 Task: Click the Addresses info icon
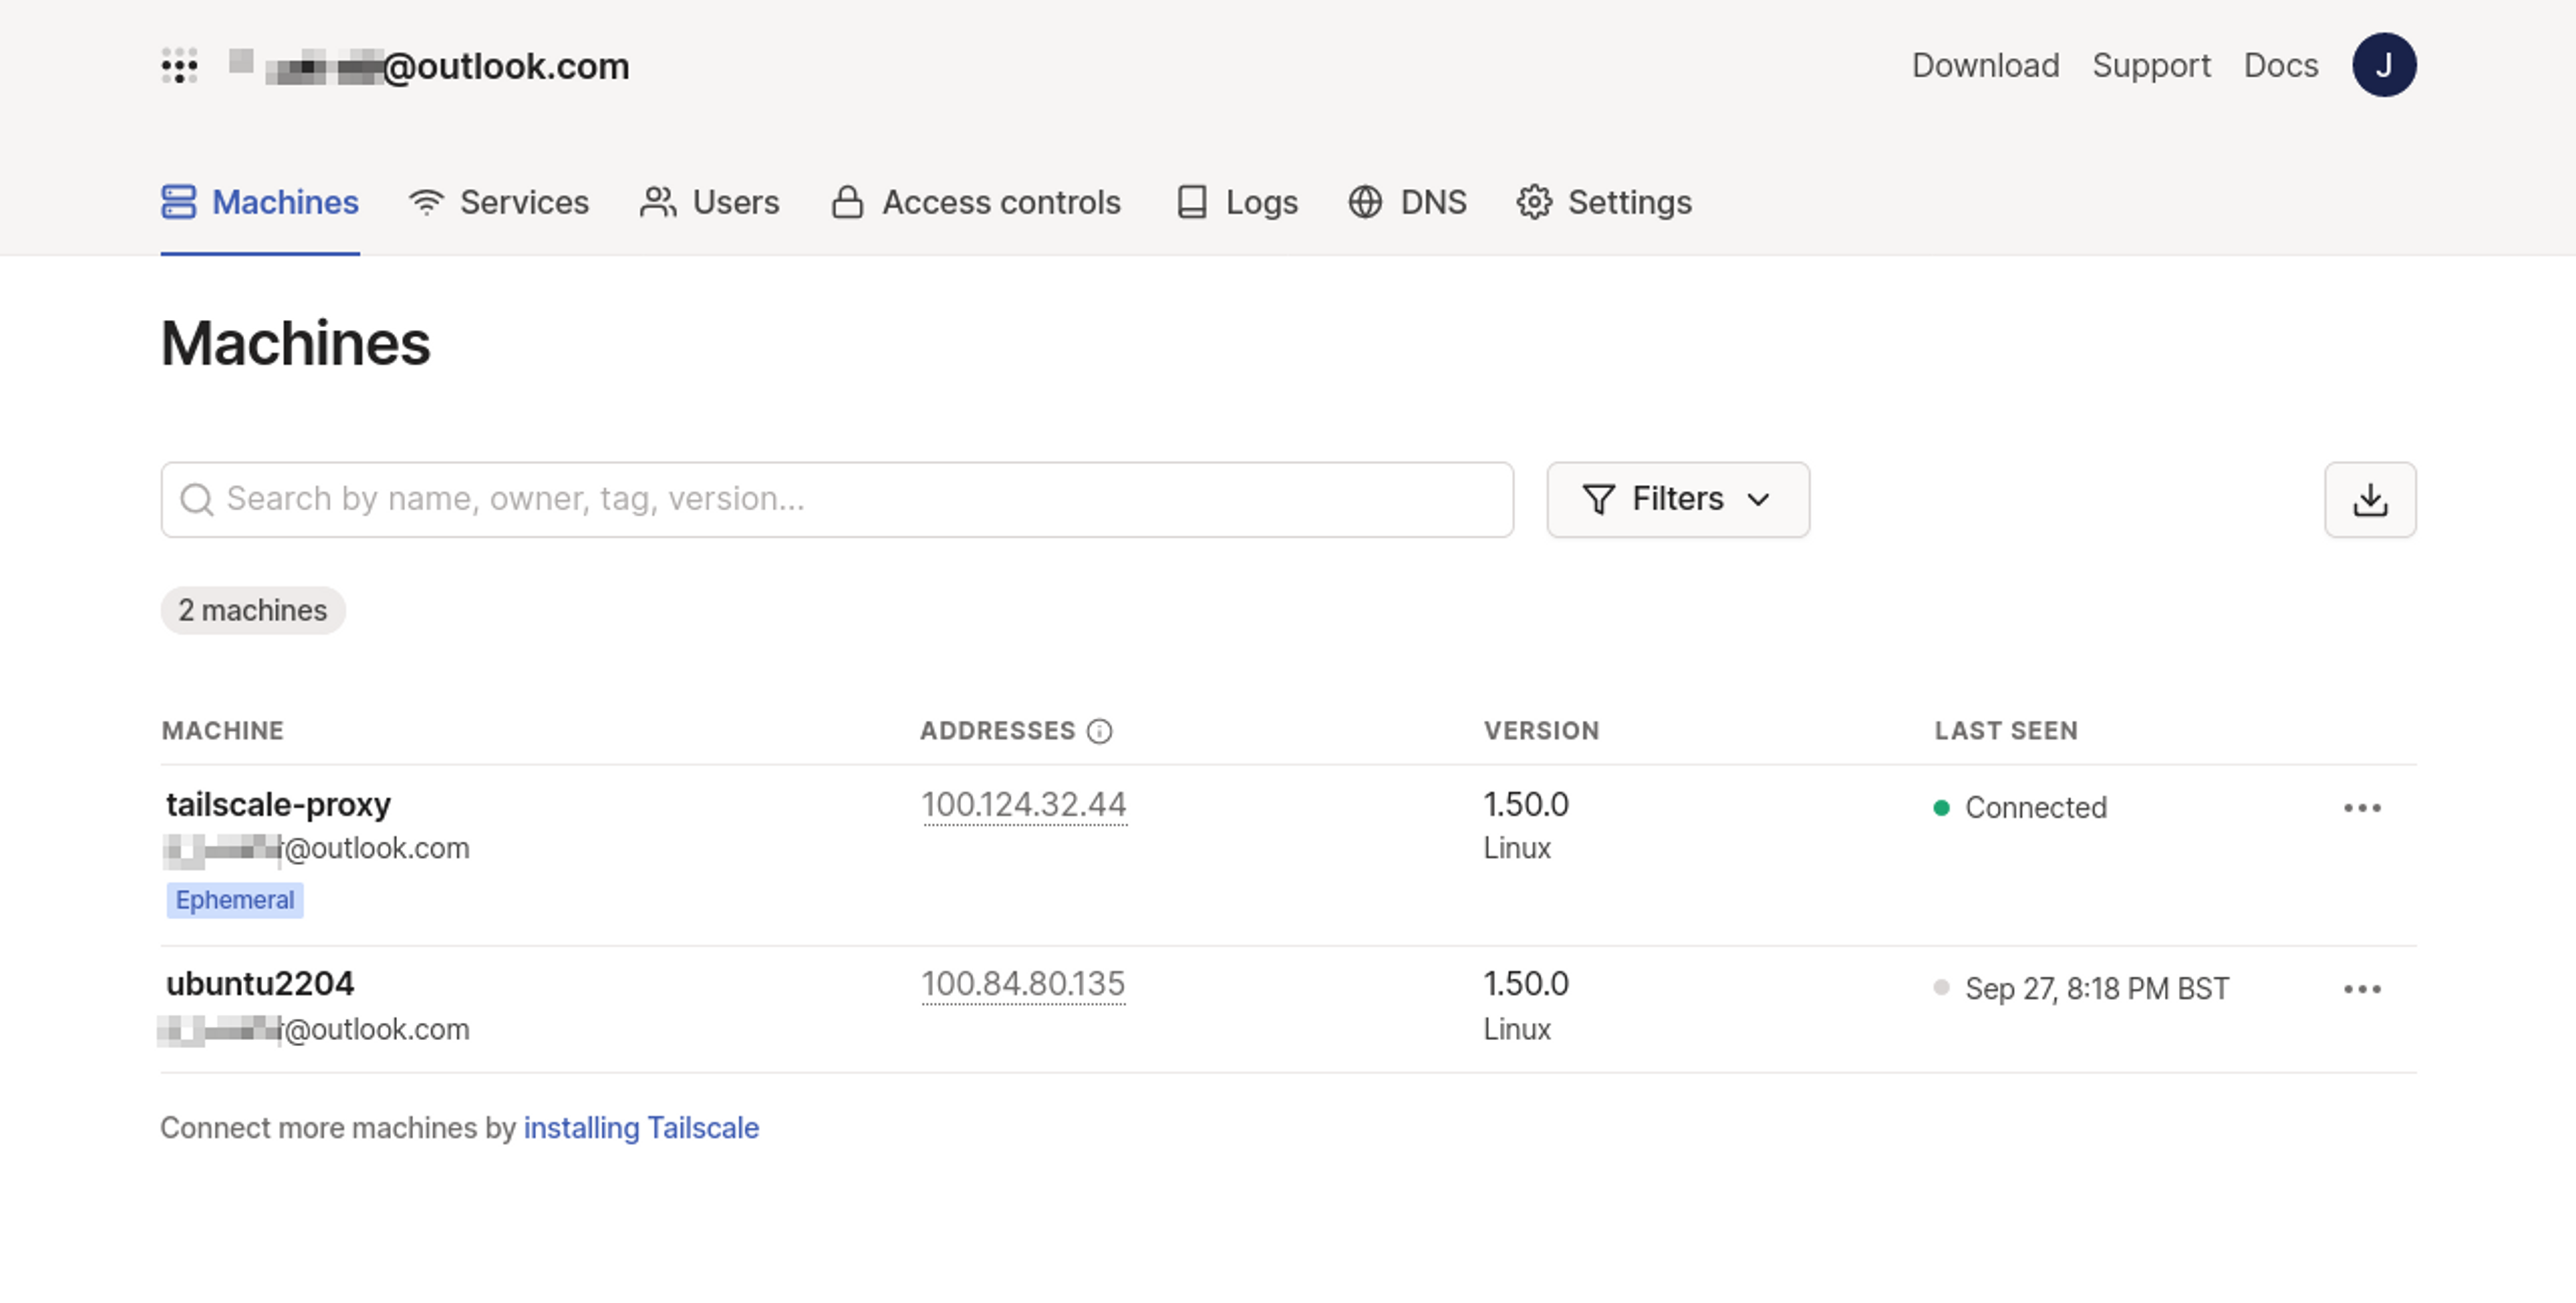(x=1099, y=731)
